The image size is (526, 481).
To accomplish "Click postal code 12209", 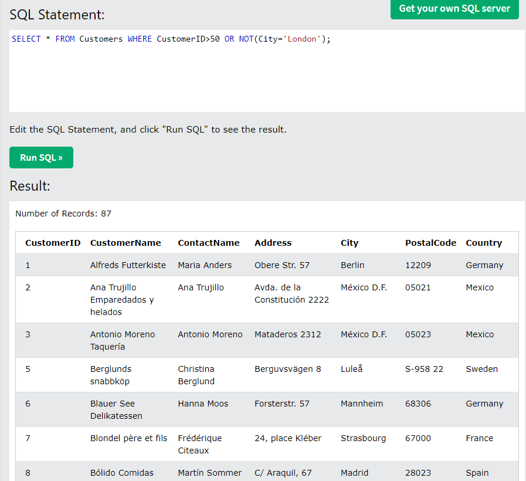I will point(418,265).
